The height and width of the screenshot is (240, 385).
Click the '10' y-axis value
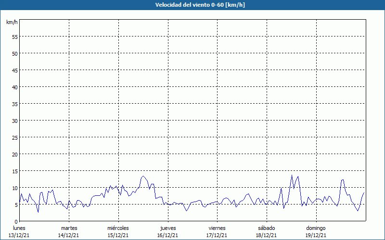[15, 188]
